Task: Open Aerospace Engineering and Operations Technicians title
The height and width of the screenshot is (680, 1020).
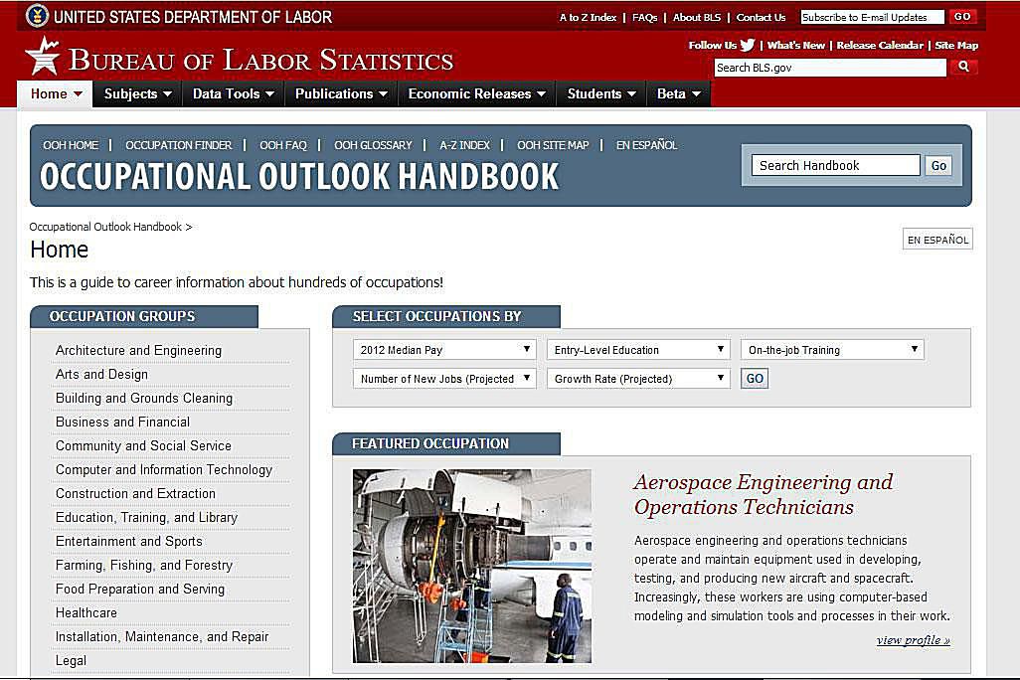Action: tap(764, 494)
